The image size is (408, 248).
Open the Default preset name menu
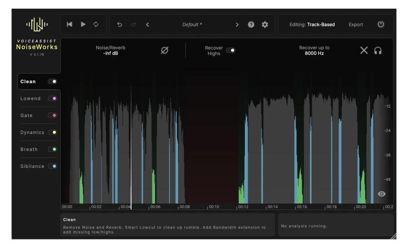192,24
